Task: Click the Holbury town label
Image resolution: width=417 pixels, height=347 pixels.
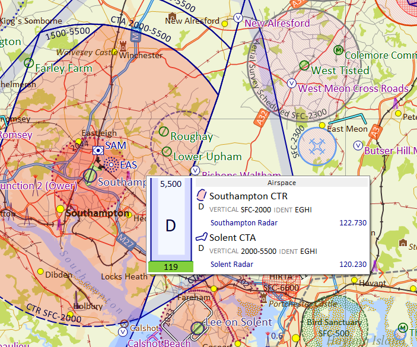Action: (x=88, y=306)
